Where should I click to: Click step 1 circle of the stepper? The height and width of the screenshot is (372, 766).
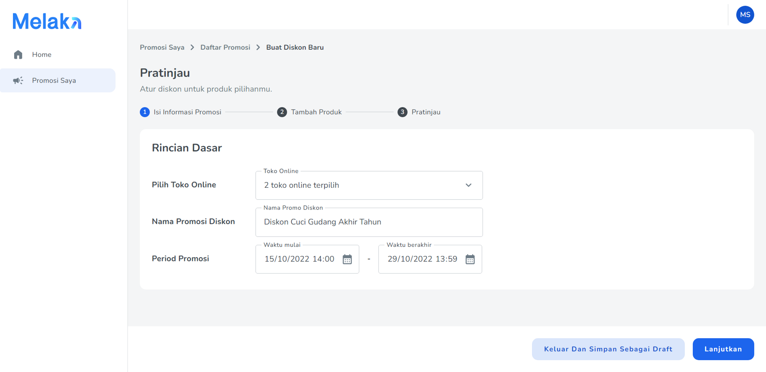145,112
